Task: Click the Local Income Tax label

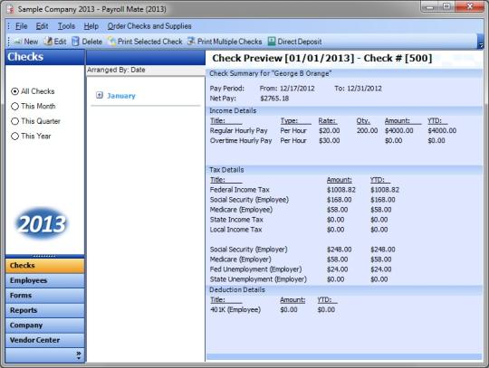Action: coord(235,230)
